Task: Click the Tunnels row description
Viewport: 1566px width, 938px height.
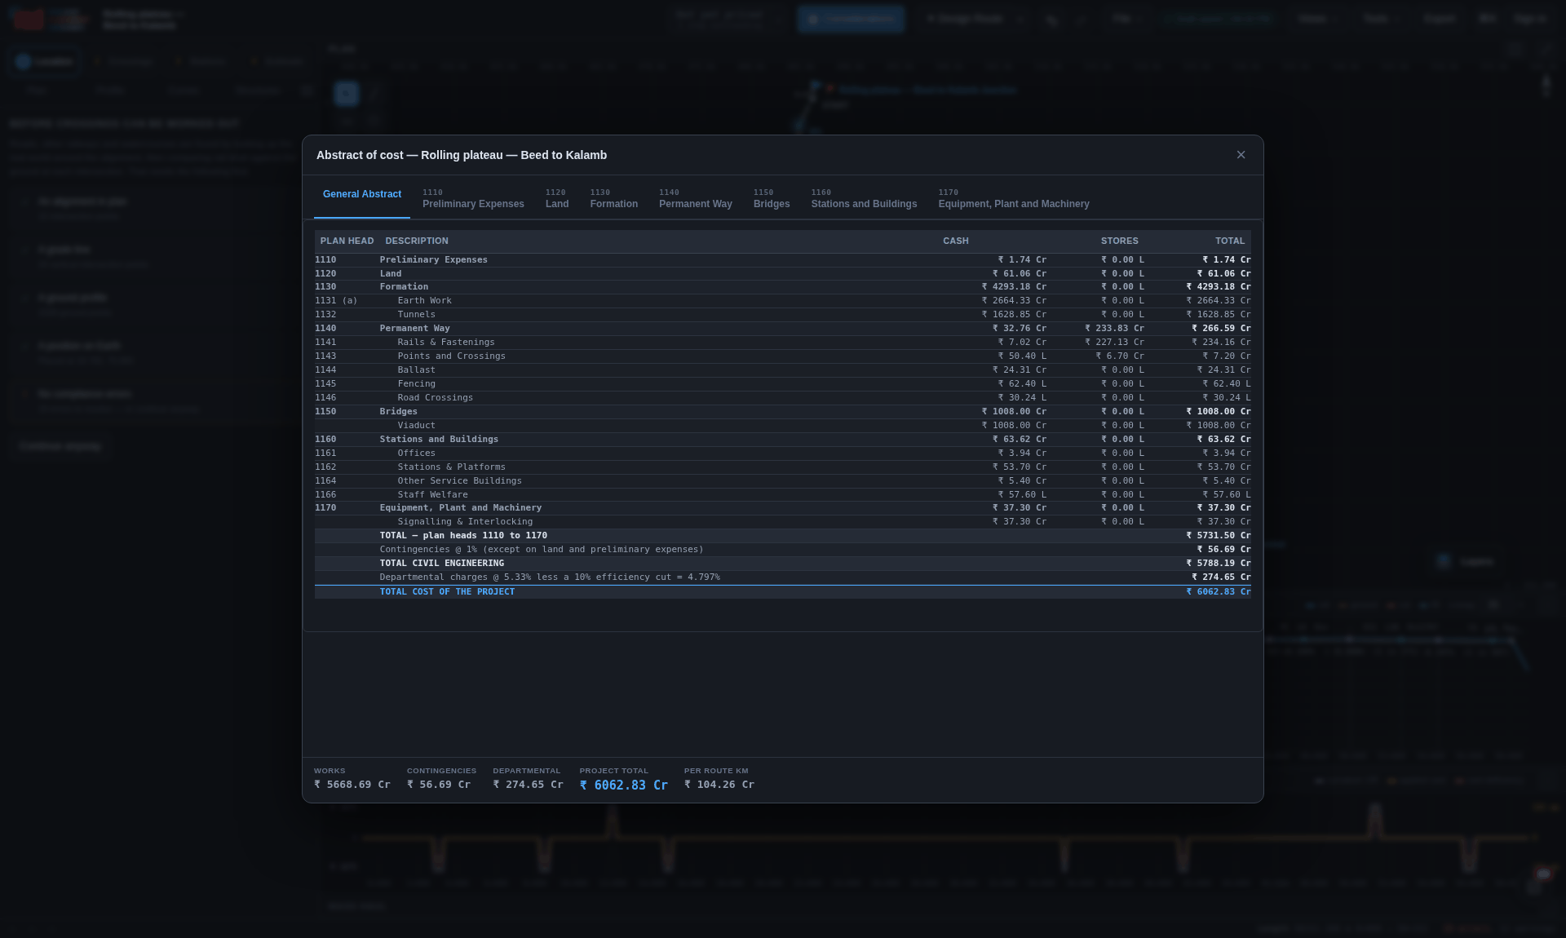Action: (x=416, y=315)
